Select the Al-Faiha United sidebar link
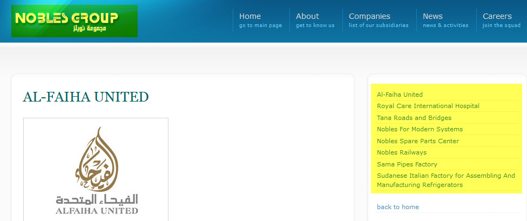 pos(400,95)
